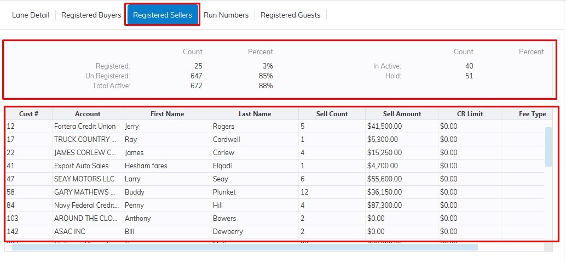Go to the Run Numbers tab
566x262 pixels.
(x=226, y=15)
